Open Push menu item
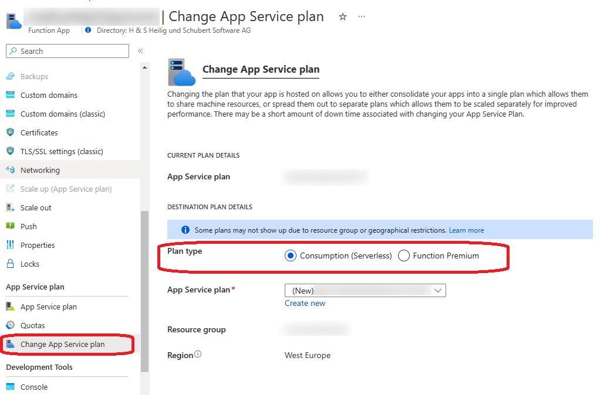The image size is (607, 395). click(x=29, y=226)
